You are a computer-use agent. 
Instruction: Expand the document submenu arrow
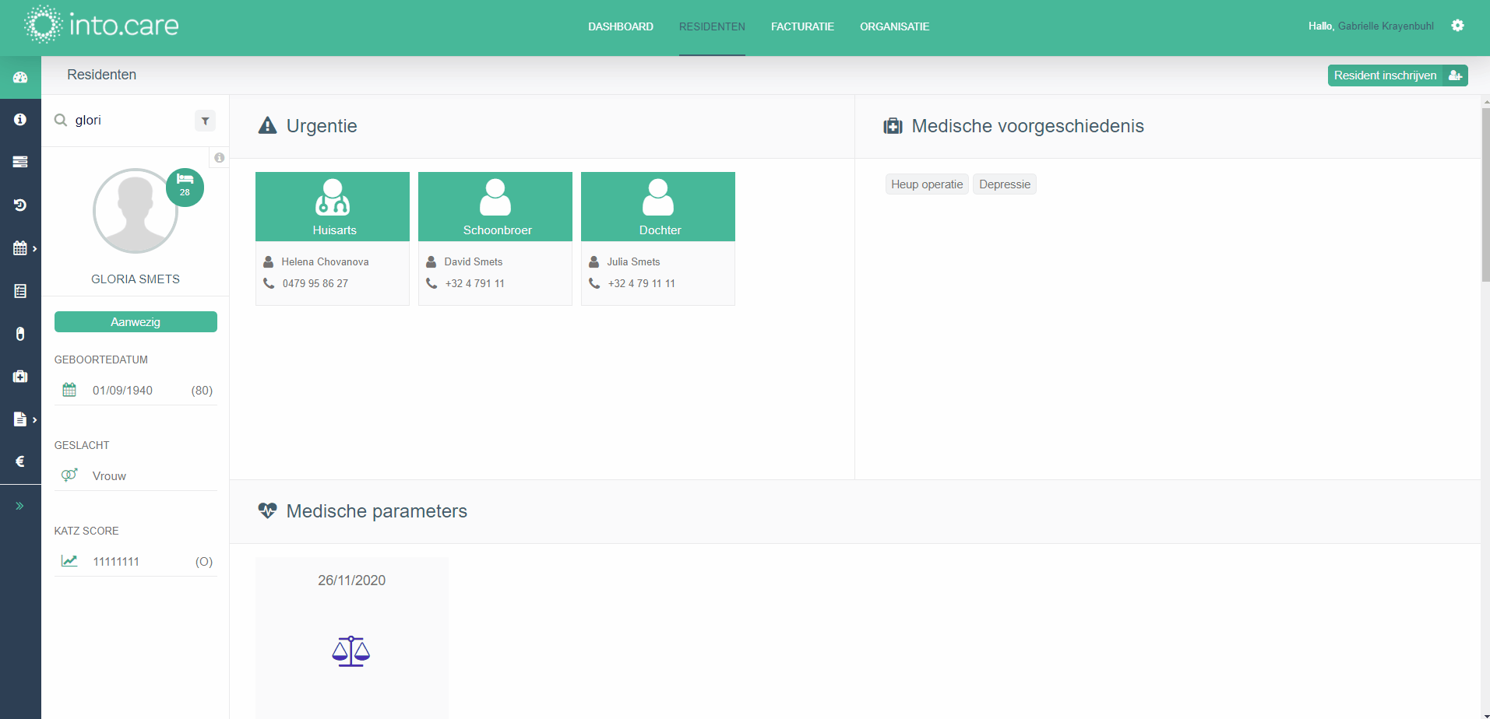click(34, 420)
